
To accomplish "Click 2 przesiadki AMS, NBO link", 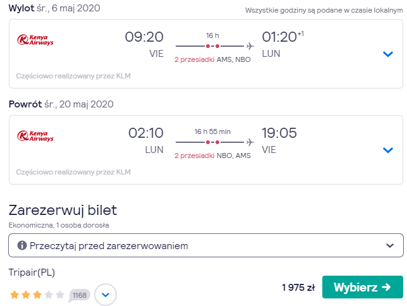I will pos(212,59).
